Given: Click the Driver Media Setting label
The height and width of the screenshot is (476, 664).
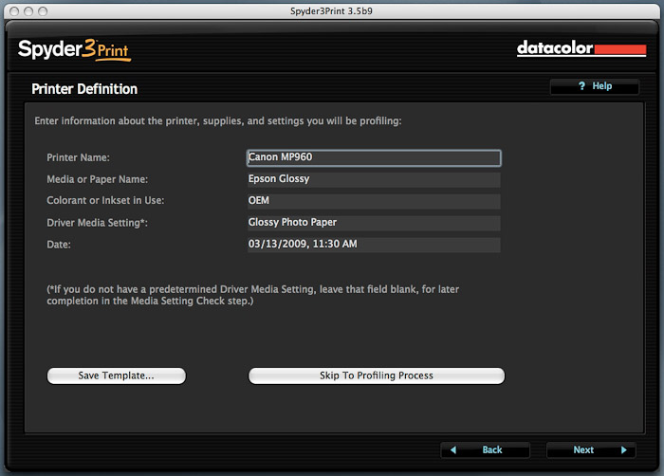Looking at the screenshot, I should pyautogui.click(x=98, y=223).
